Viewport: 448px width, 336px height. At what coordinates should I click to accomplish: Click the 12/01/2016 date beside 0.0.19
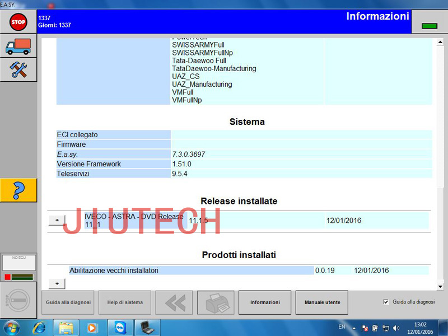[x=371, y=270]
